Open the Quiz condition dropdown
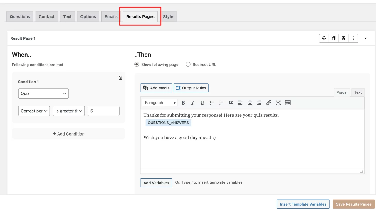Screen dimensions: 376x210 tap(43, 93)
